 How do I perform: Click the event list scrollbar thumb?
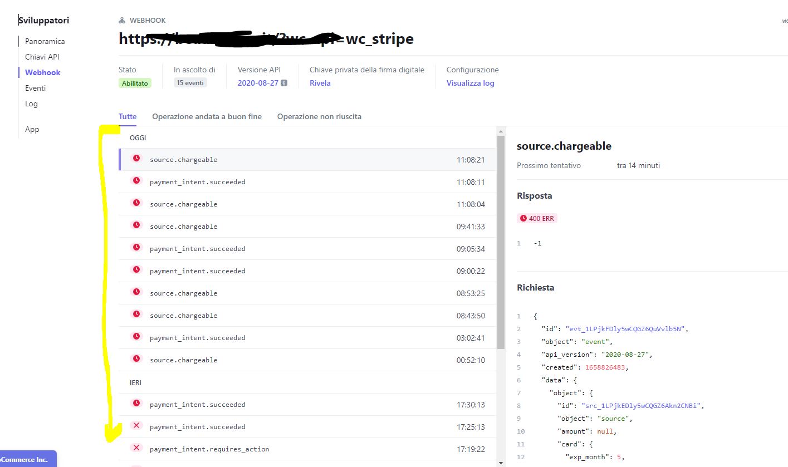tap(501, 242)
